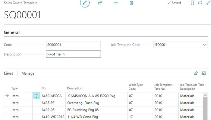Create new record with plus icon
Screen dimensions: 211x120
pyautogui.click(x=116, y=3)
